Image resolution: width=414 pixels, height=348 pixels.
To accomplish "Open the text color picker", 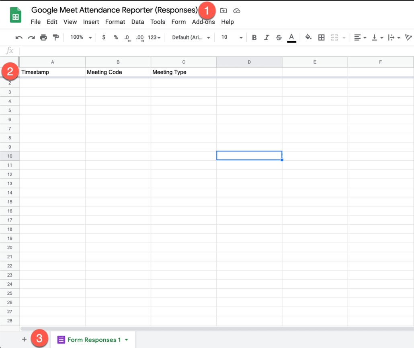I will [291, 38].
